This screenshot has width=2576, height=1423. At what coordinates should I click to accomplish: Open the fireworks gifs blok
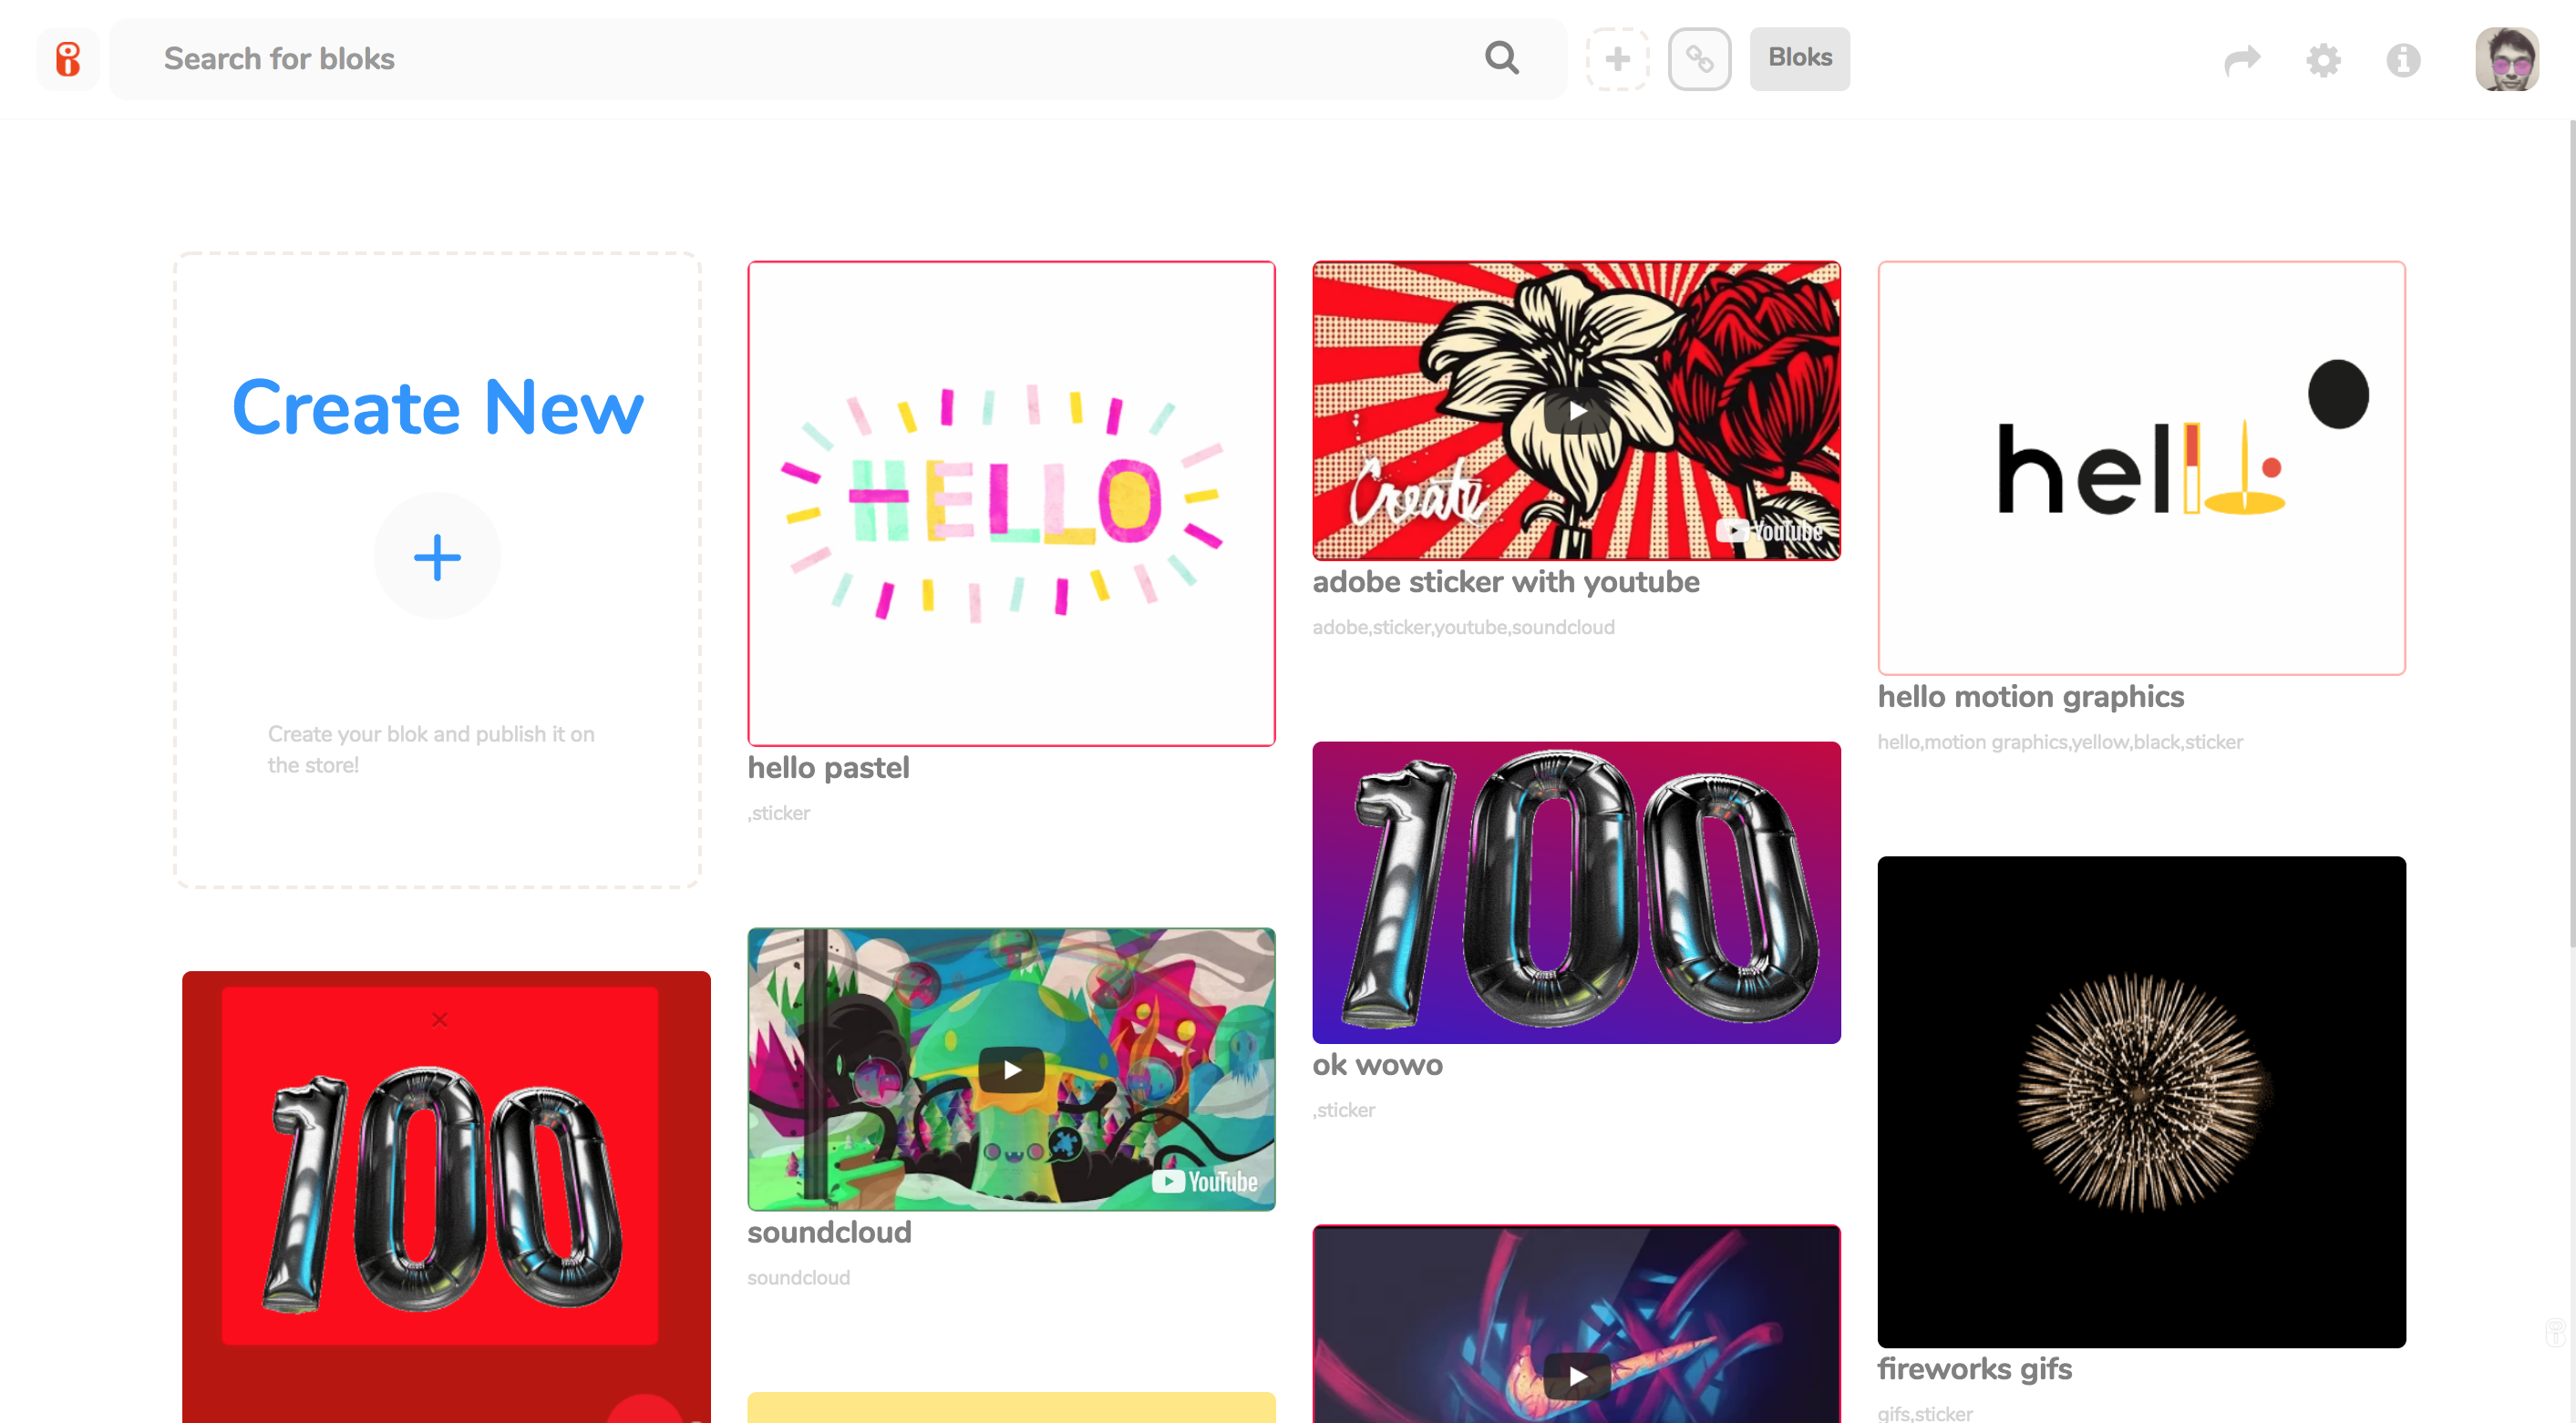pyautogui.click(x=2141, y=1101)
